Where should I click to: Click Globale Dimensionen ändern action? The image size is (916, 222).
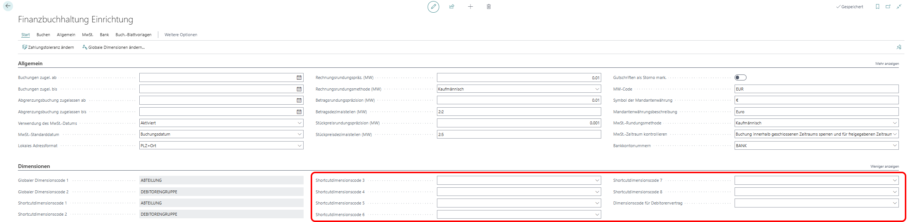[114, 47]
